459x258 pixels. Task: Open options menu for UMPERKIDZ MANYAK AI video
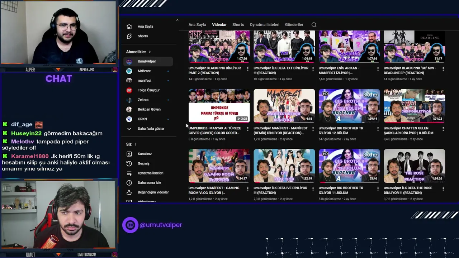(248, 129)
